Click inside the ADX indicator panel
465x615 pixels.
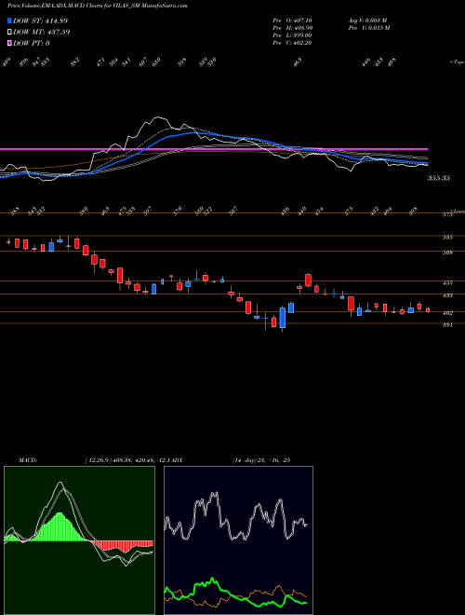click(x=238, y=540)
